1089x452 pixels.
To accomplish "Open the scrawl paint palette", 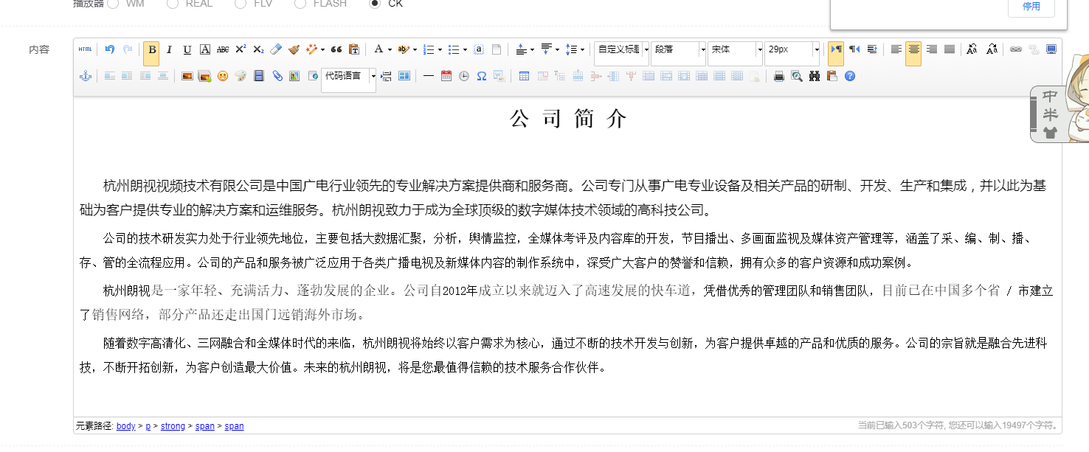I will pyautogui.click(x=241, y=76).
